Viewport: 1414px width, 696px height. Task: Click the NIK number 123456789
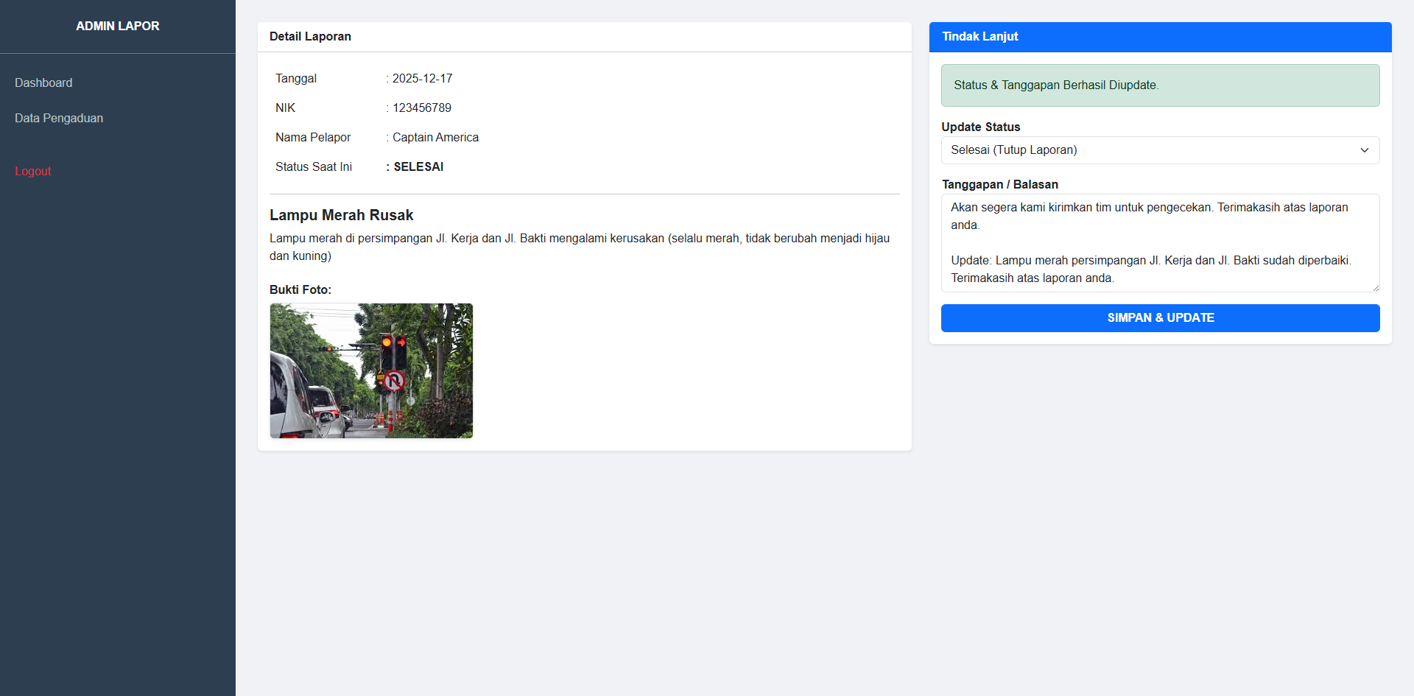point(421,108)
